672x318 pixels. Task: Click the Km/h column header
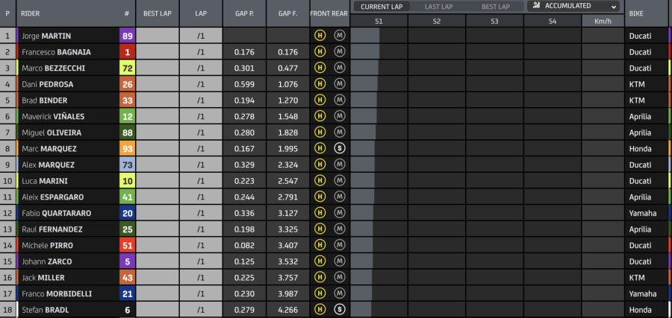click(x=603, y=21)
